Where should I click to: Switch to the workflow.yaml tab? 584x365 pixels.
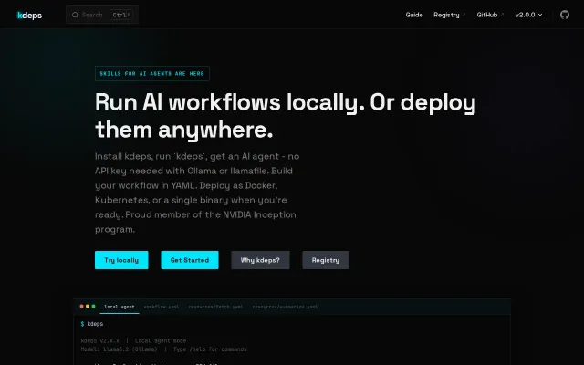click(162, 307)
